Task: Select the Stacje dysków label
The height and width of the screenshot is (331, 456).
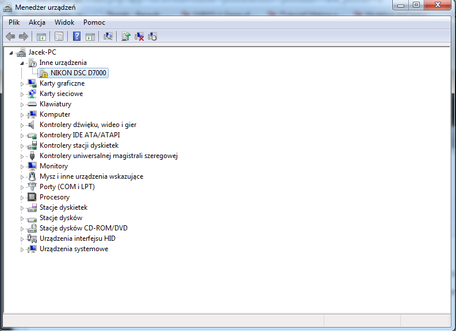Action: pos(61,218)
